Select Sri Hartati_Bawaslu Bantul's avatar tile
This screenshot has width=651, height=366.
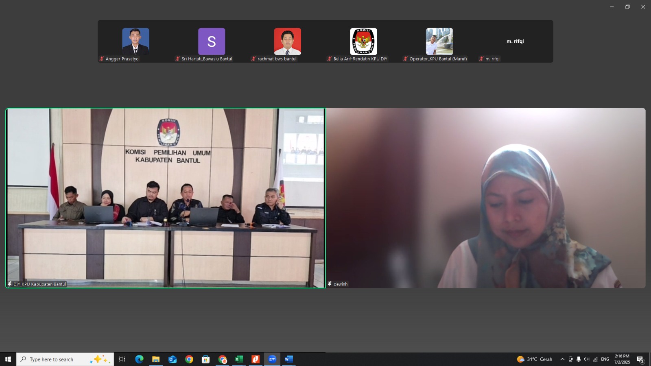[212, 41]
